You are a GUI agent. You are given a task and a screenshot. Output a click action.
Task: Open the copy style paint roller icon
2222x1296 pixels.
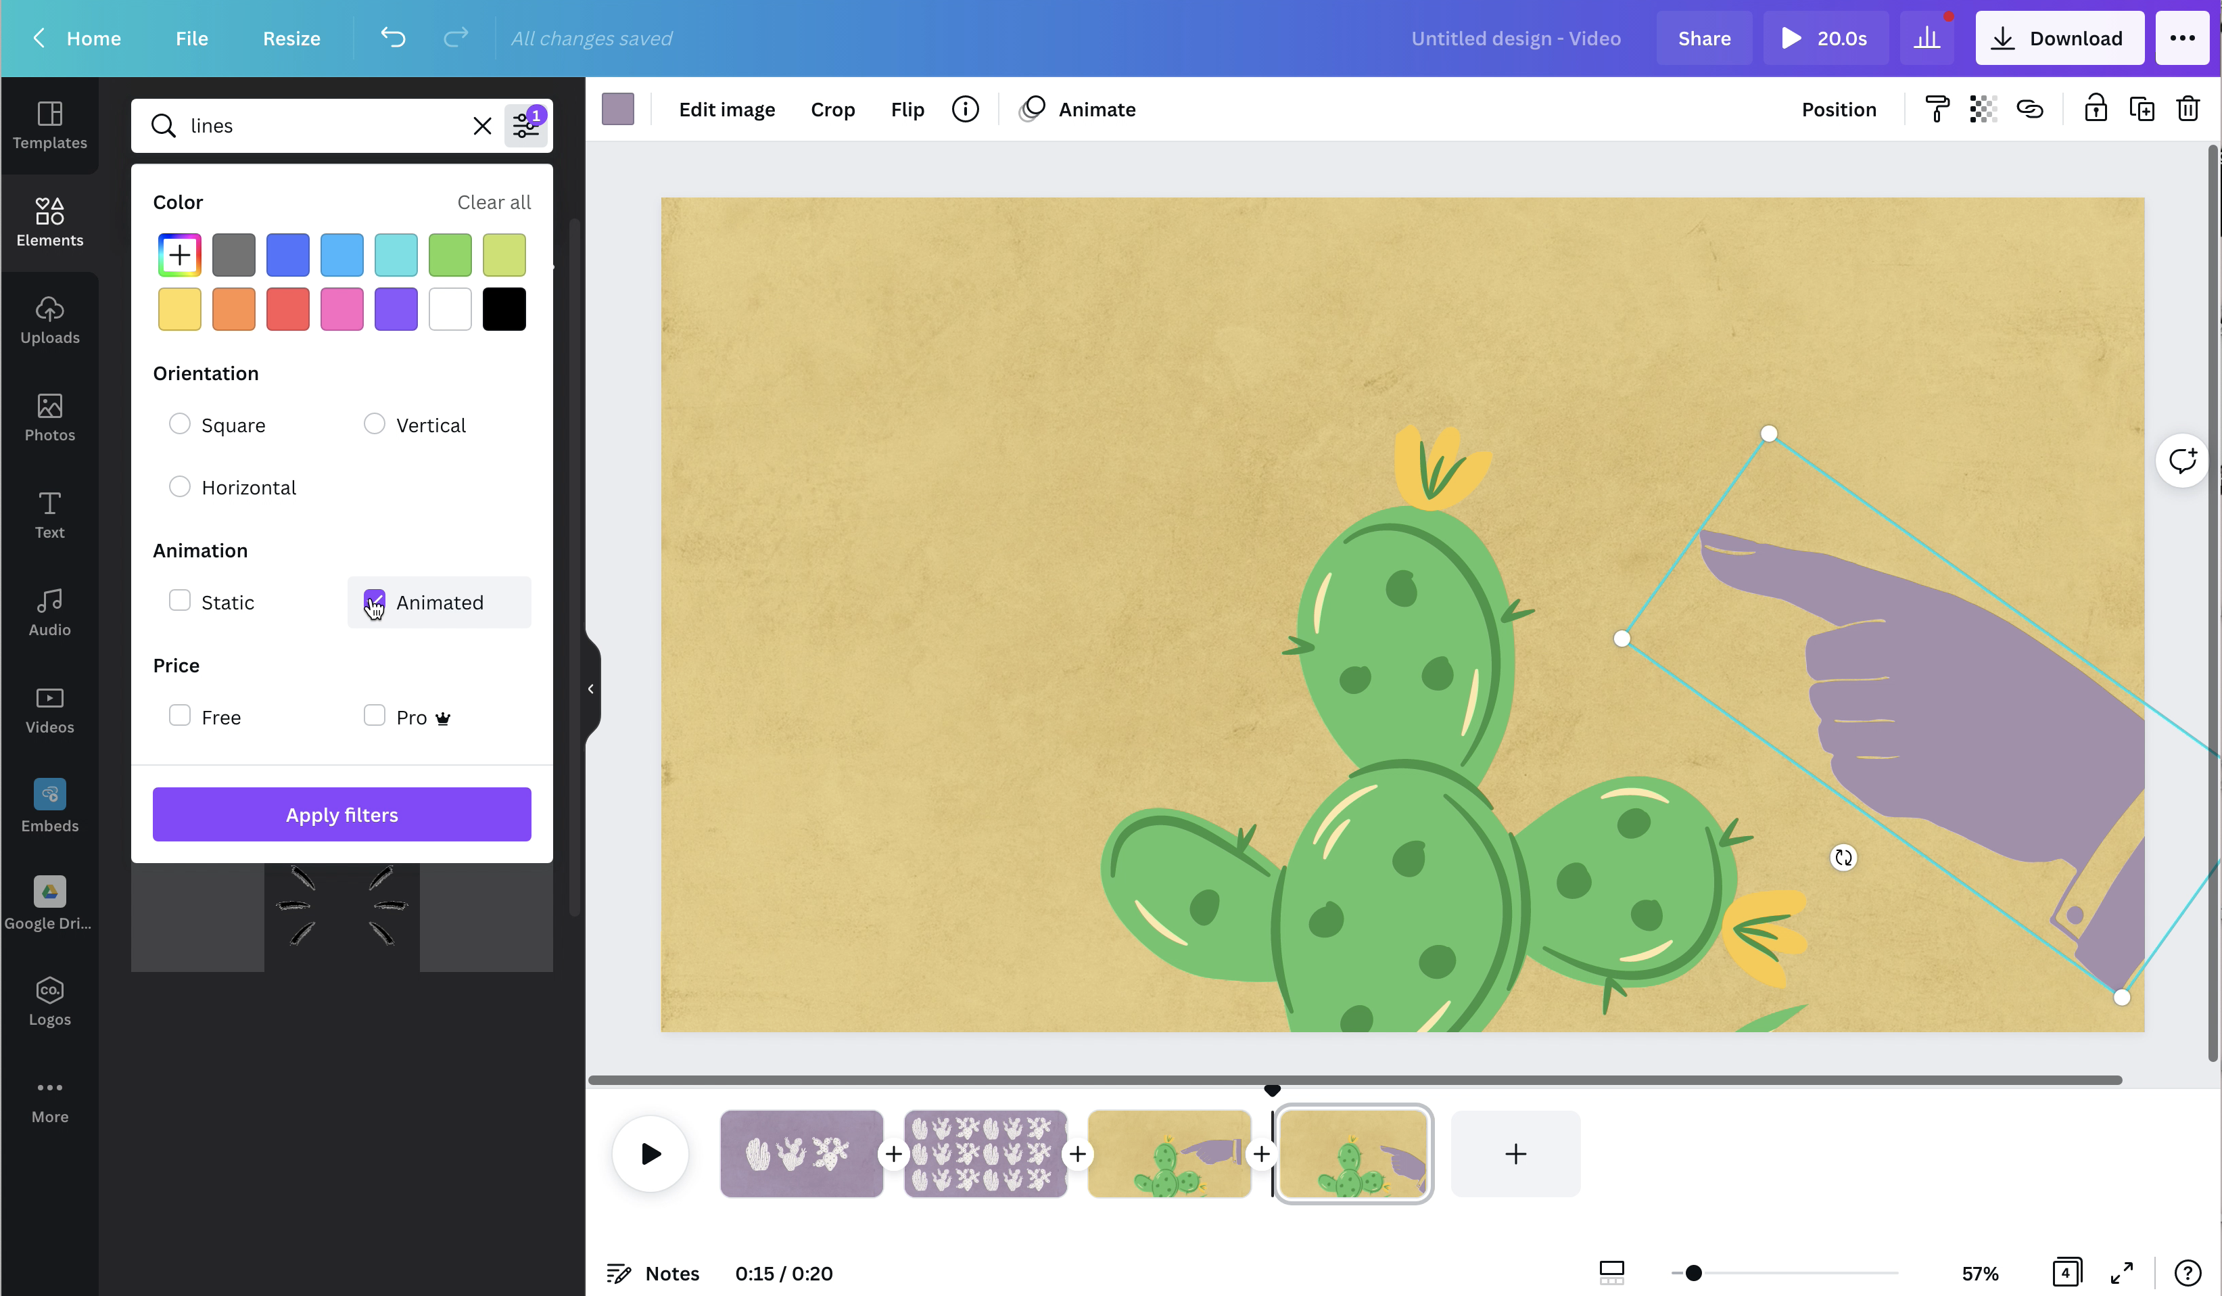[x=1937, y=110]
